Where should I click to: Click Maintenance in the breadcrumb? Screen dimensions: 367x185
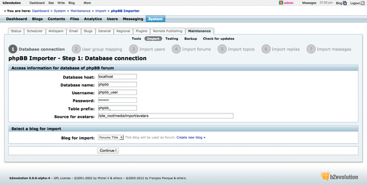pos(81,11)
